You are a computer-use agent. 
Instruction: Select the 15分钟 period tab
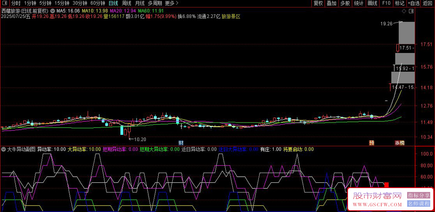coord(62,3)
